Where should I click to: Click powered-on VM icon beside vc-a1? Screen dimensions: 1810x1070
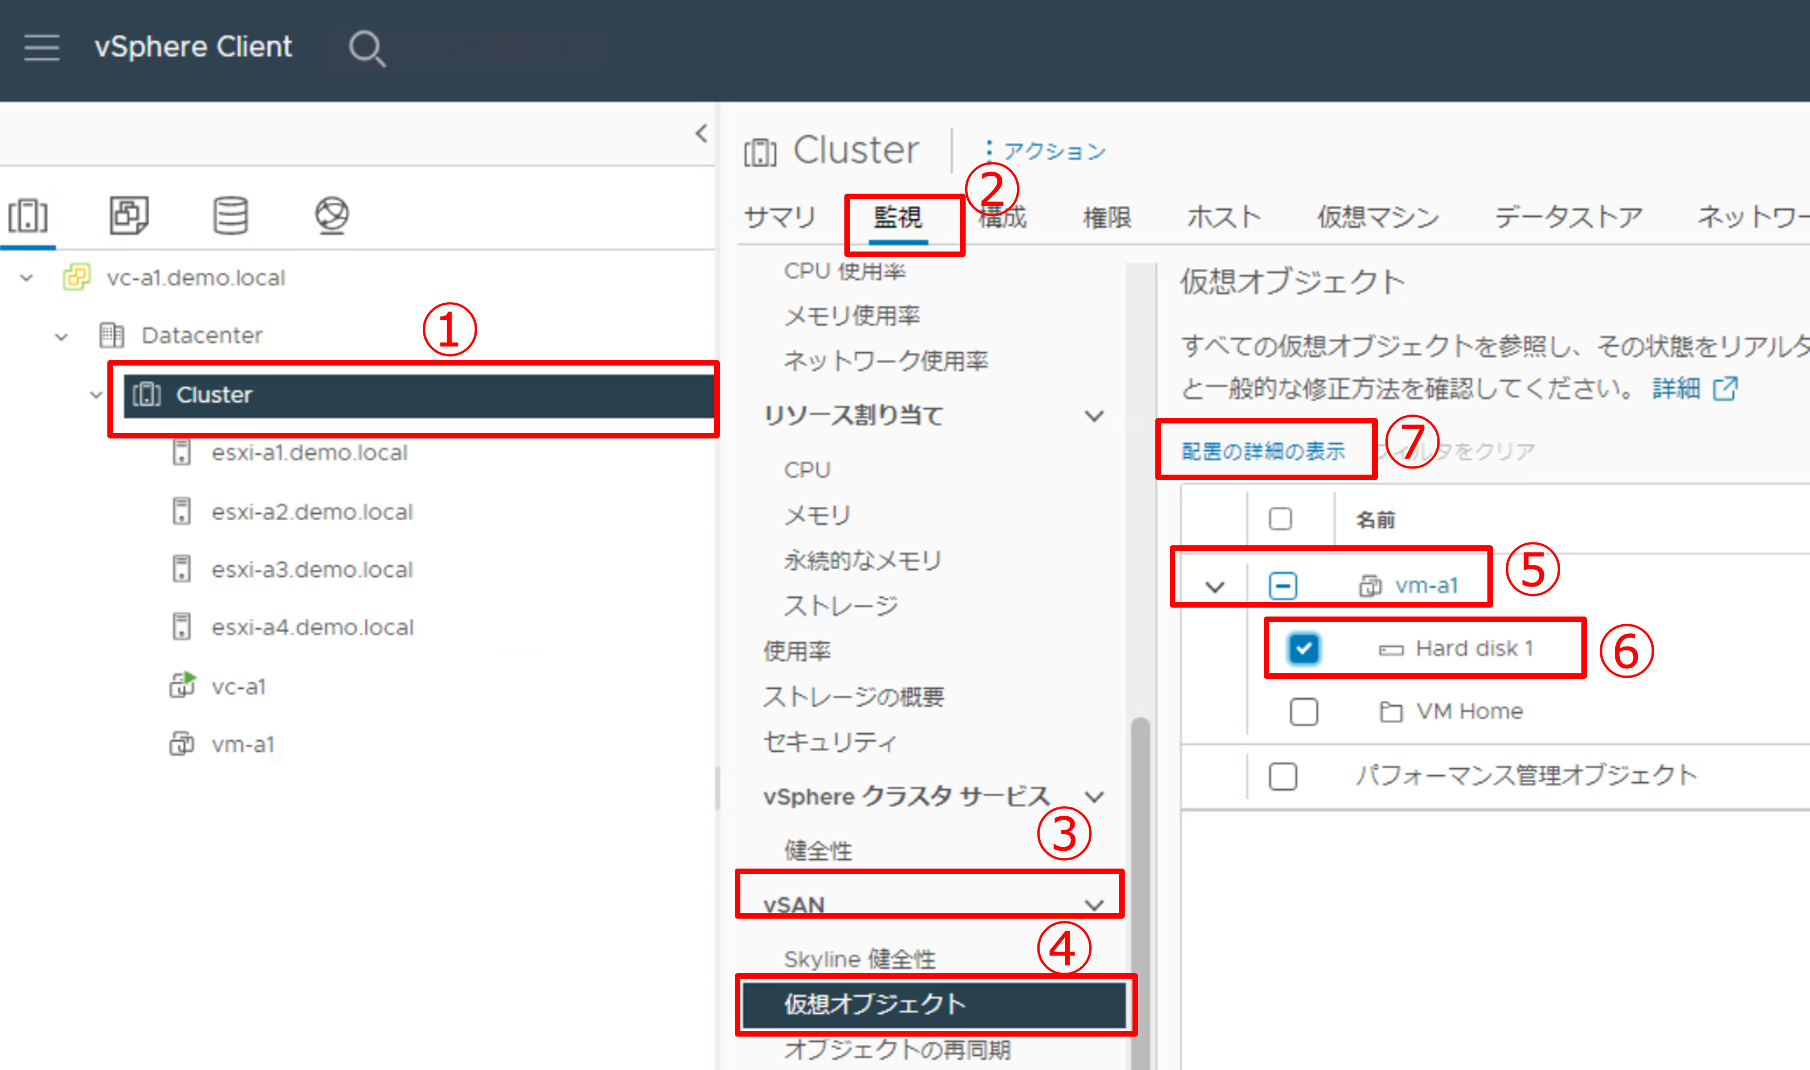(x=182, y=685)
